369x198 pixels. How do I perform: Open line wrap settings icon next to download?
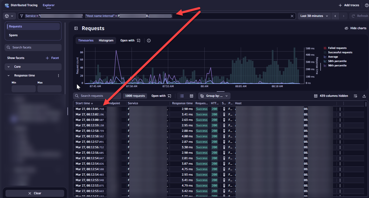355,96
